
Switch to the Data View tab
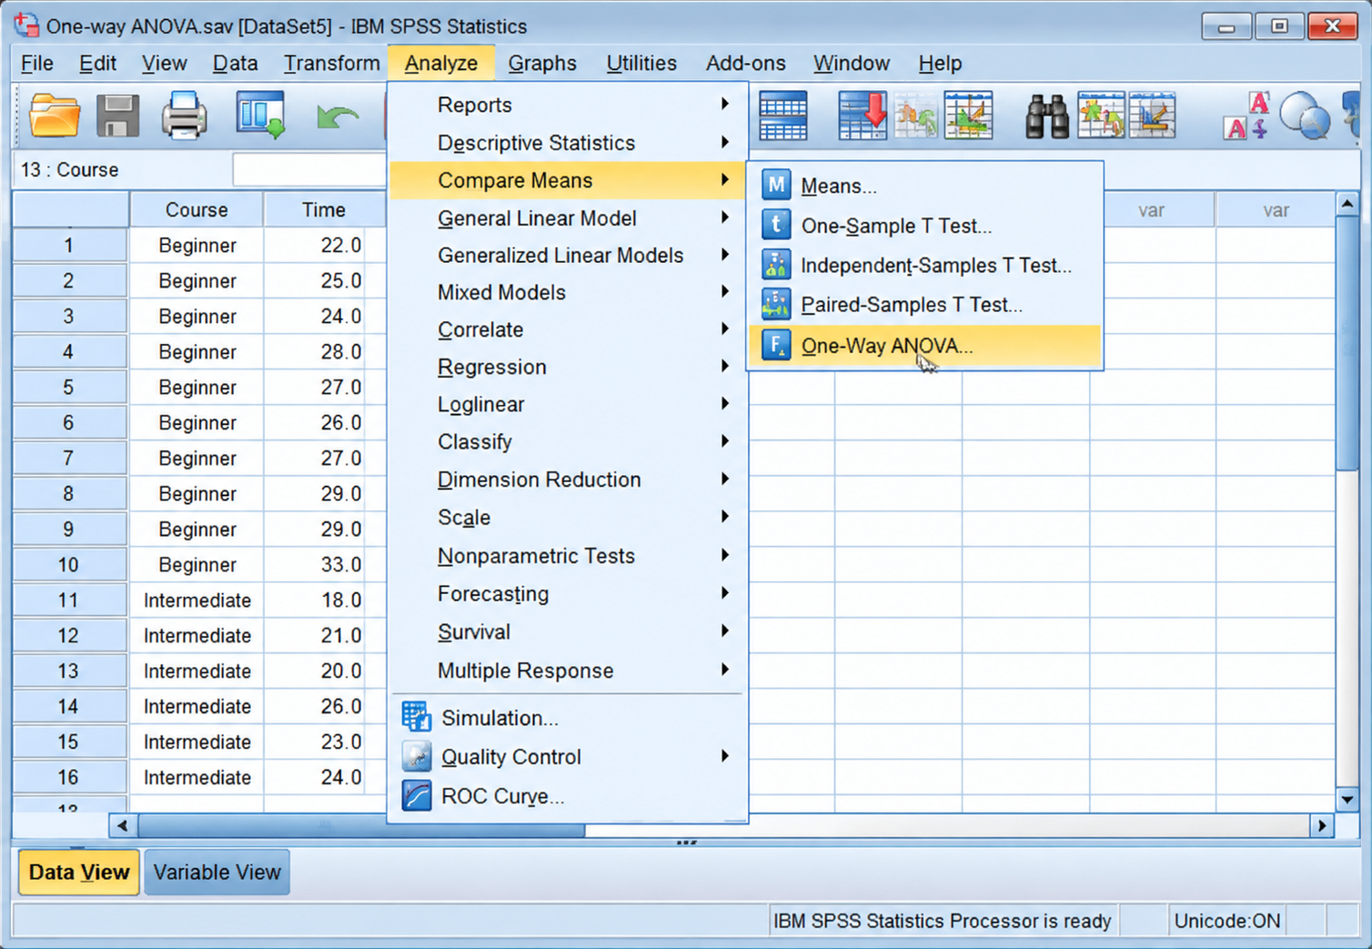tap(79, 872)
